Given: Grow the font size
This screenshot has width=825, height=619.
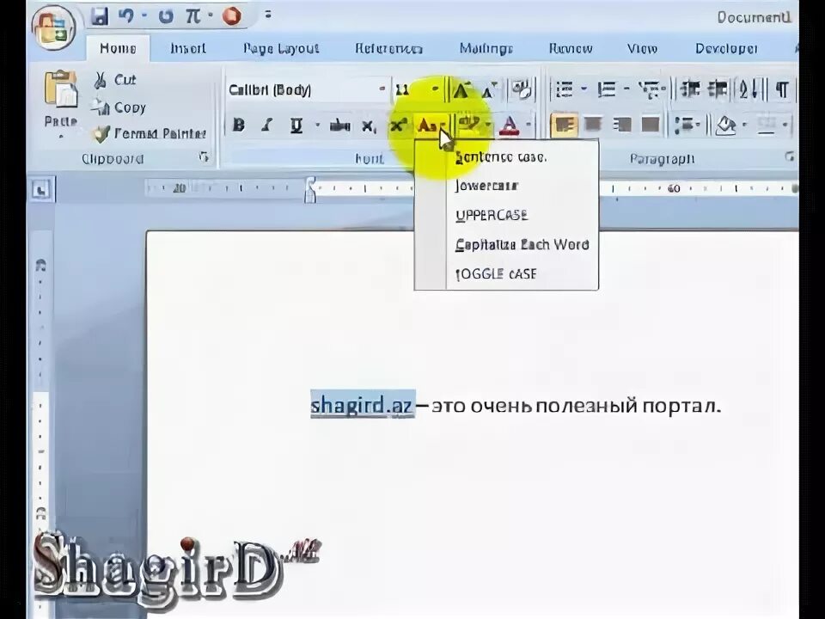Looking at the screenshot, I should click(461, 90).
